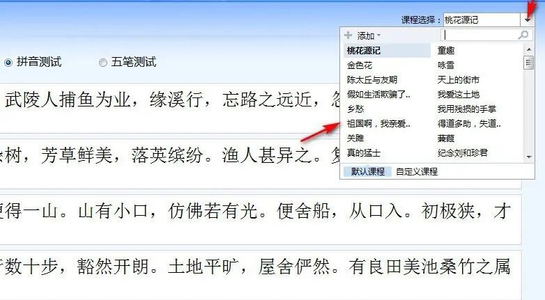Click the course list scrollbar thumb
This screenshot has height=300, width=545.
[529, 63]
